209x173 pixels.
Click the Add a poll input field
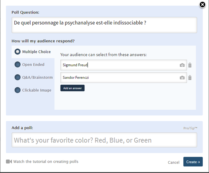pyautogui.click(x=104, y=140)
